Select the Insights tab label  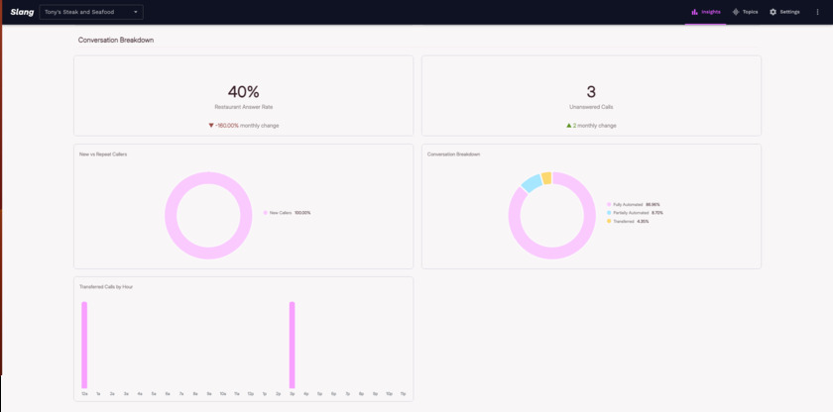[x=711, y=12]
